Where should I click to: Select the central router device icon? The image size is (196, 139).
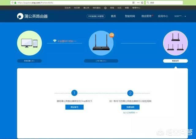pyautogui.click(x=101, y=43)
